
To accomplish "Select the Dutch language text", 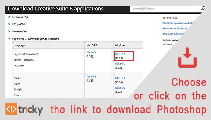I will pyautogui.click(x=17, y=84).
